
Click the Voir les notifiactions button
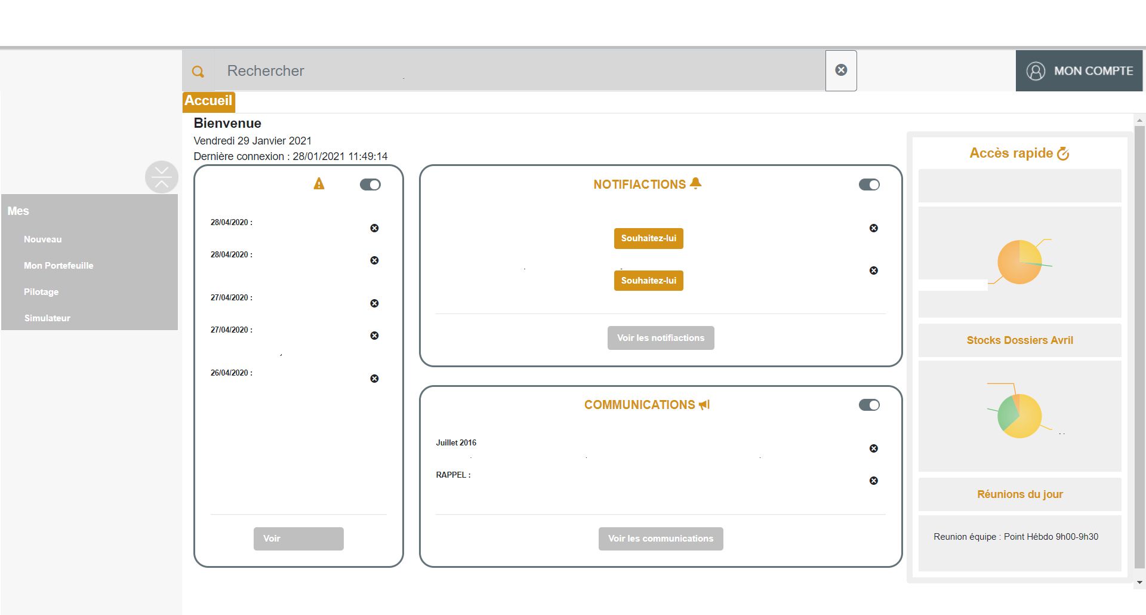(661, 338)
